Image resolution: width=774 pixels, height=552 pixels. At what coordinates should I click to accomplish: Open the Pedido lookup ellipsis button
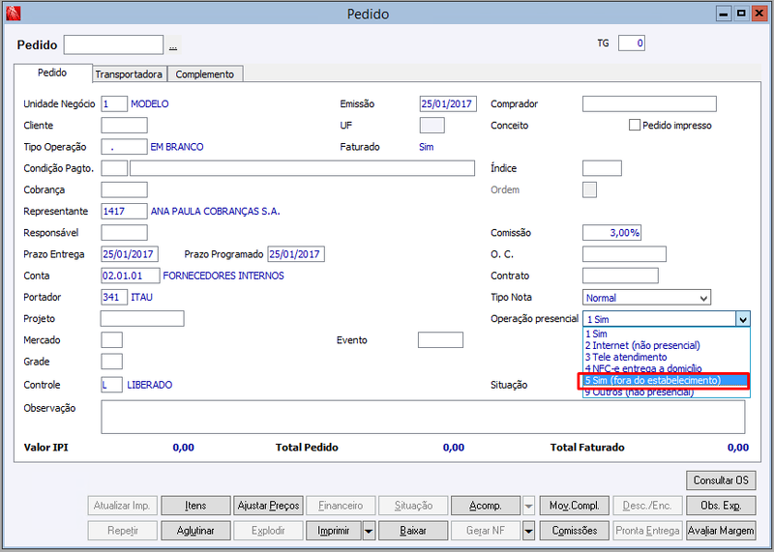click(x=173, y=45)
